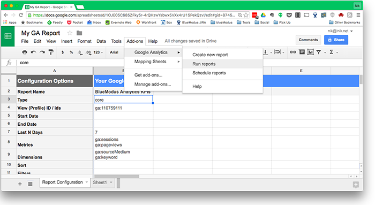
Task: Click the Insert link icon
Action: (293, 52)
